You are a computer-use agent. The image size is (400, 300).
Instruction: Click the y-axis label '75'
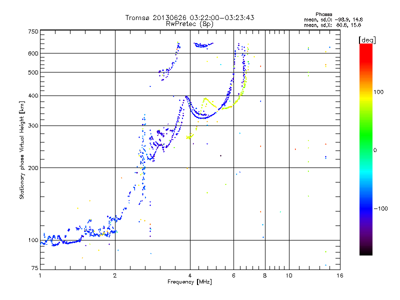pyautogui.click(x=35, y=268)
